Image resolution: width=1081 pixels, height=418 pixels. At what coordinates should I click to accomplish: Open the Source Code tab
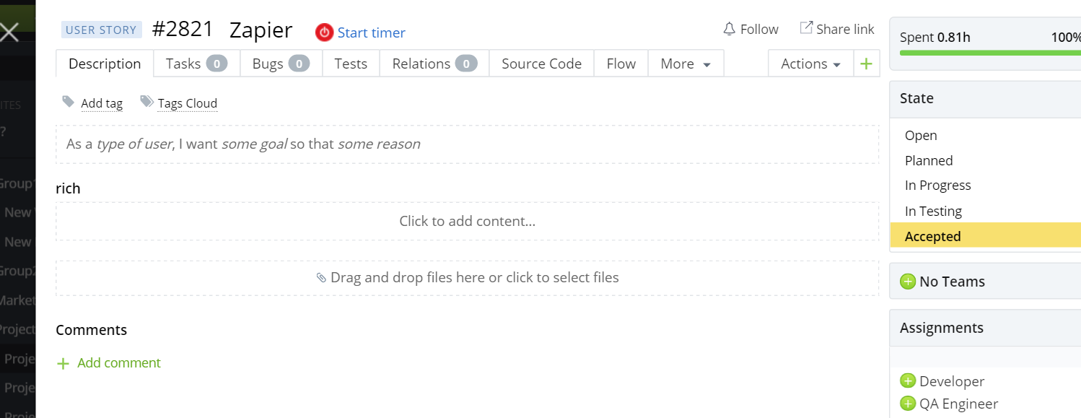541,64
